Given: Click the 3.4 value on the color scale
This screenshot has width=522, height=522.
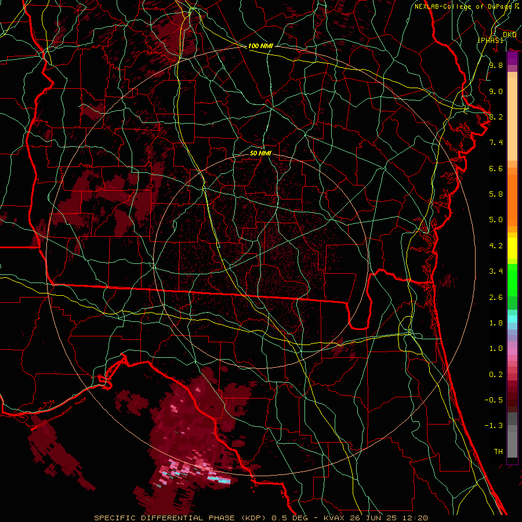Looking at the screenshot, I should click(x=496, y=271).
